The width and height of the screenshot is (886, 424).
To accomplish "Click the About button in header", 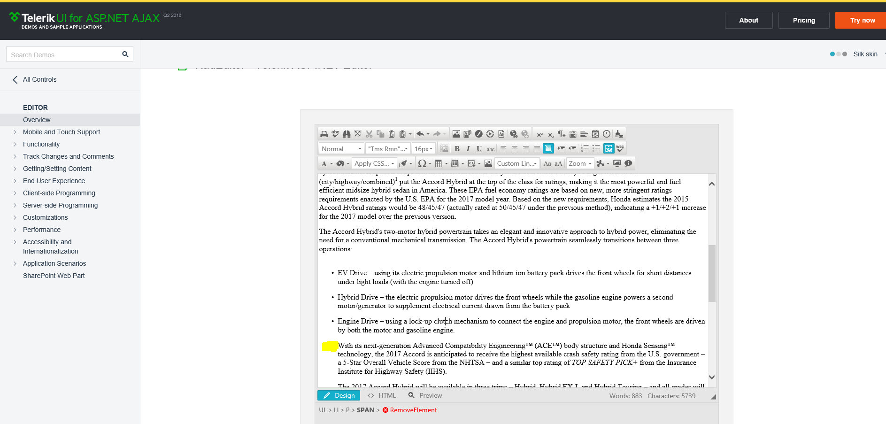I will click(x=748, y=20).
